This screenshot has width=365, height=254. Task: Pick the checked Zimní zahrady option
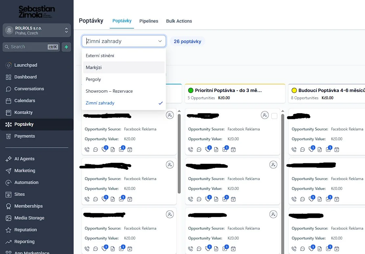tap(124, 103)
